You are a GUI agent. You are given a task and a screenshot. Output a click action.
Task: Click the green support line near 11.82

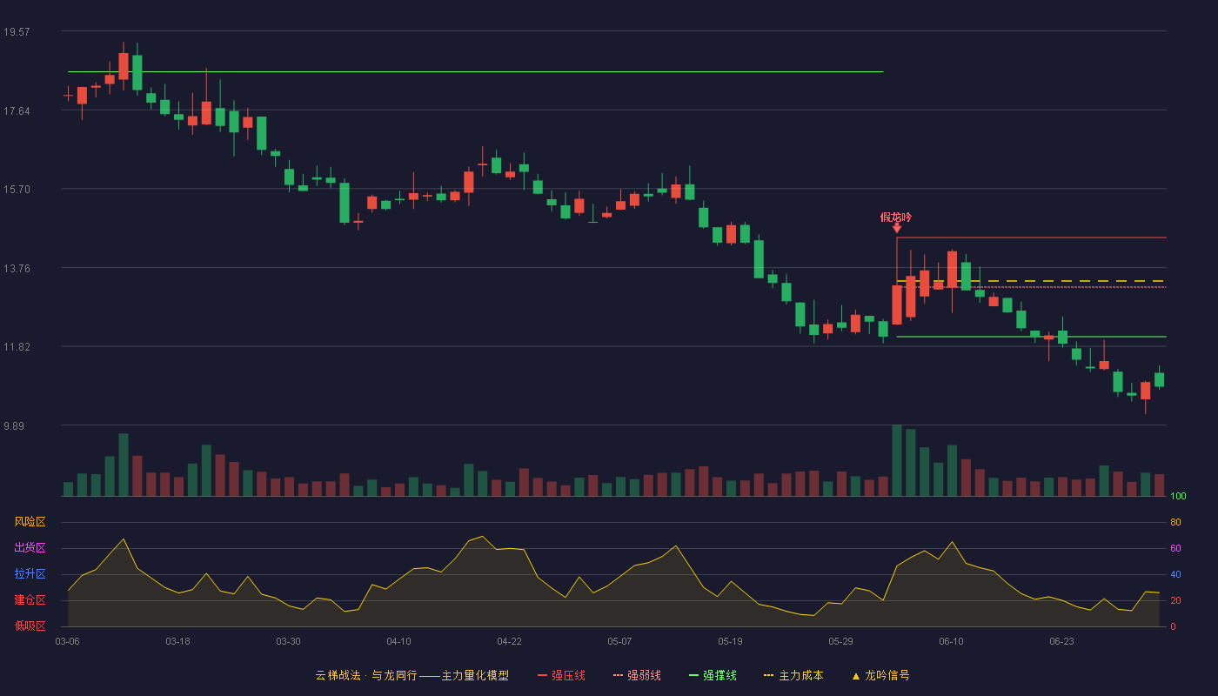click(1031, 337)
